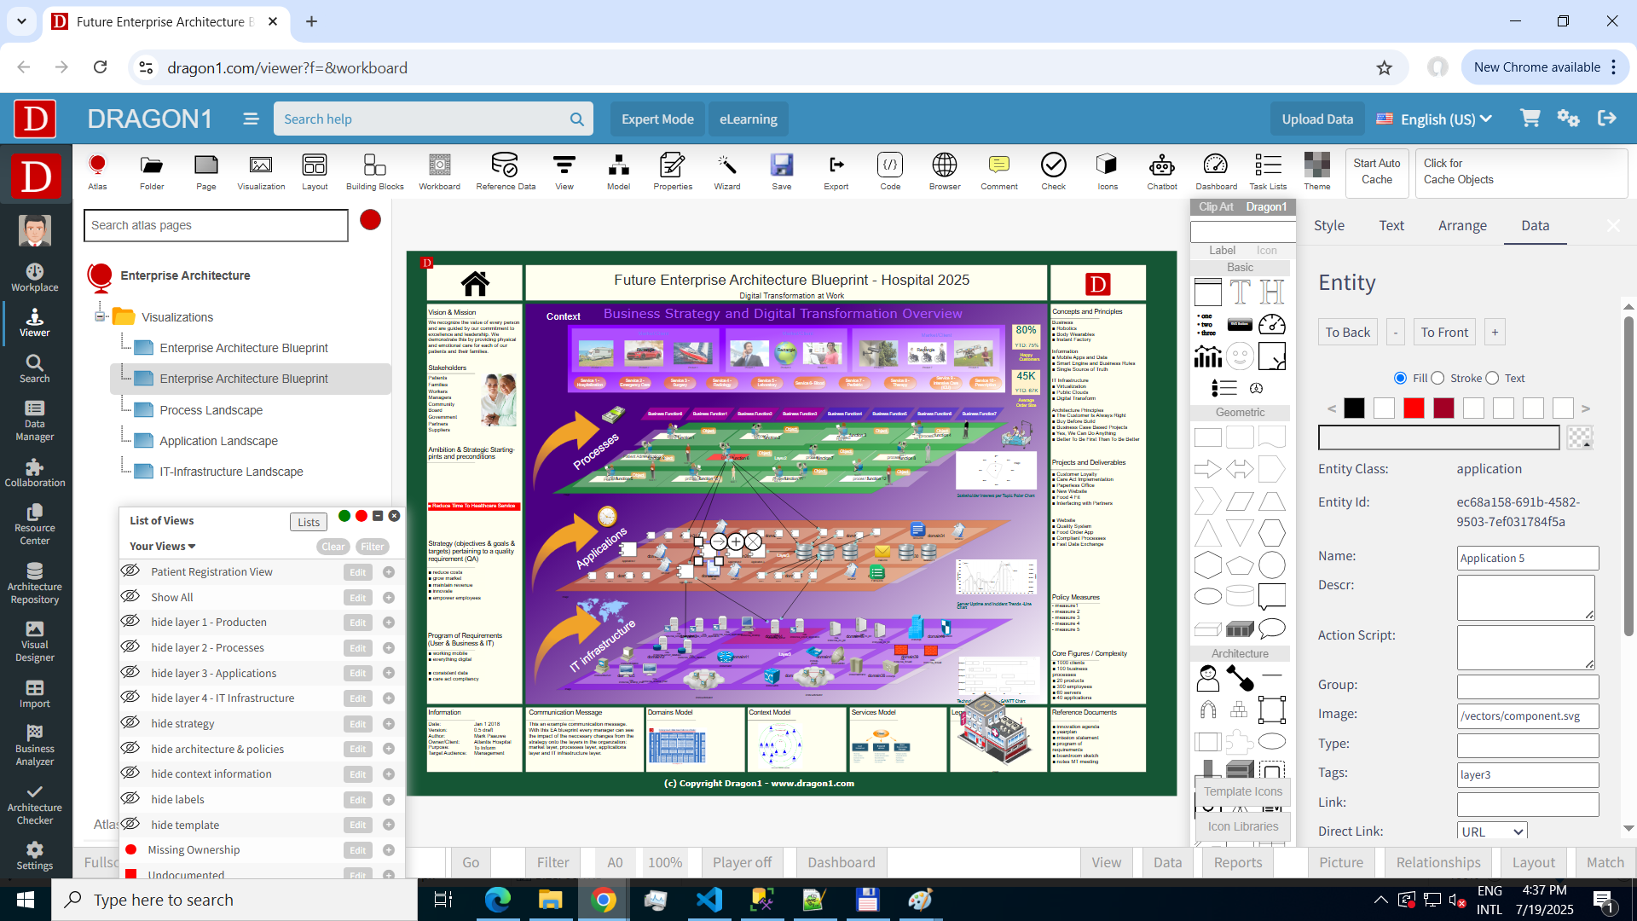
Task: Switch to the Style tab
Action: pos(1329,225)
